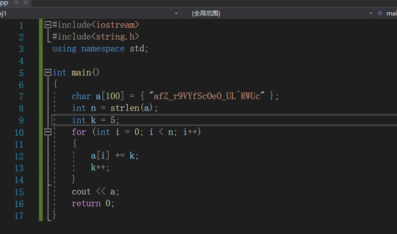This screenshot has width=397, height=234.
Task: Click on 'int k = 5;' statement
Action: point(95,120)
